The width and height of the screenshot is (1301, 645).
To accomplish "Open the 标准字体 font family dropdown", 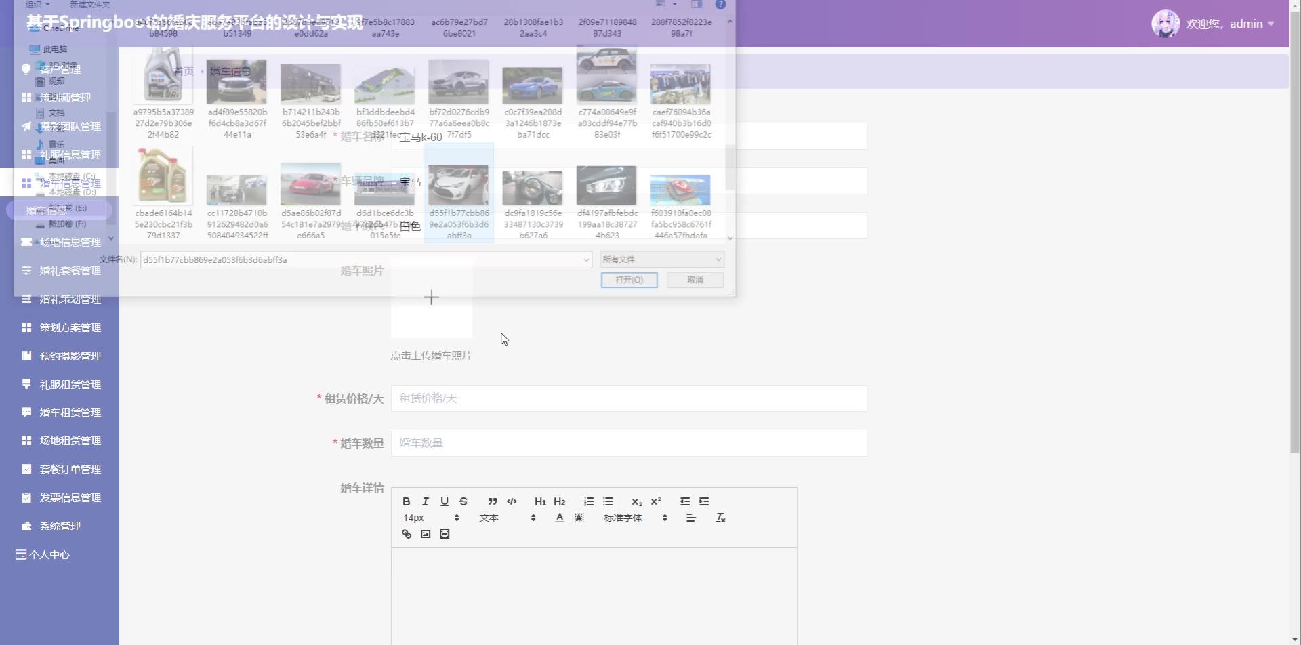I will click(635, 518).
